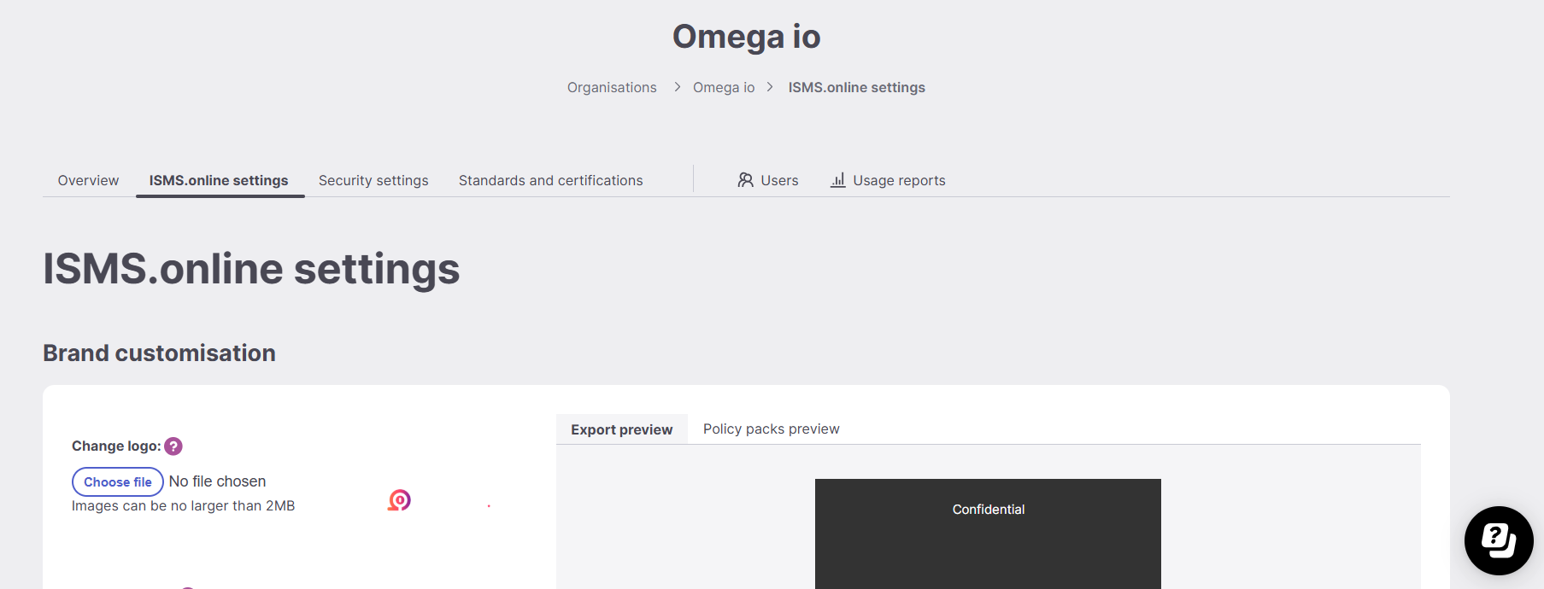Screen dimensions: 1544x589
Task: Navigate to Organisations breadcrumb link
Action: [612, 87]
